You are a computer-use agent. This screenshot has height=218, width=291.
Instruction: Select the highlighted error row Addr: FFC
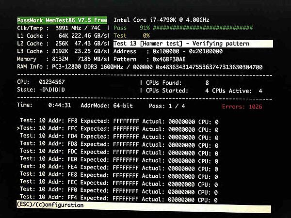coord(118,129)
